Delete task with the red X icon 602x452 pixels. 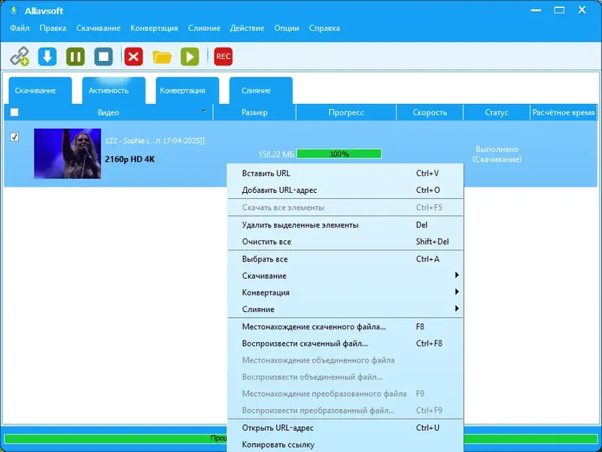132,56
